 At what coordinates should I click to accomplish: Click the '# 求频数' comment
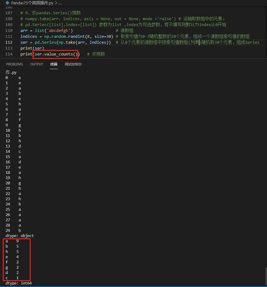point(96,54)
